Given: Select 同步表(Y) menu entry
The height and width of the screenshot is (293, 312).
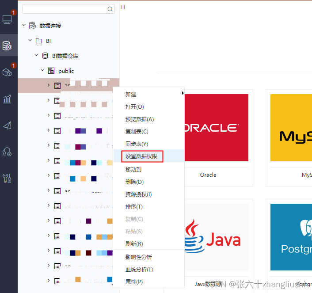Looking at the screenshot, I should pos(148,144).
